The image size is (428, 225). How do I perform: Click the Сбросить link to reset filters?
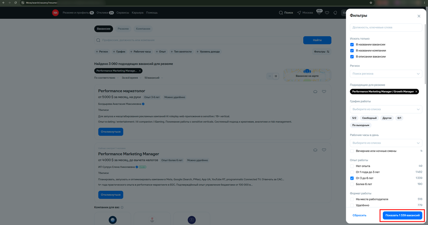pos(359,216)
